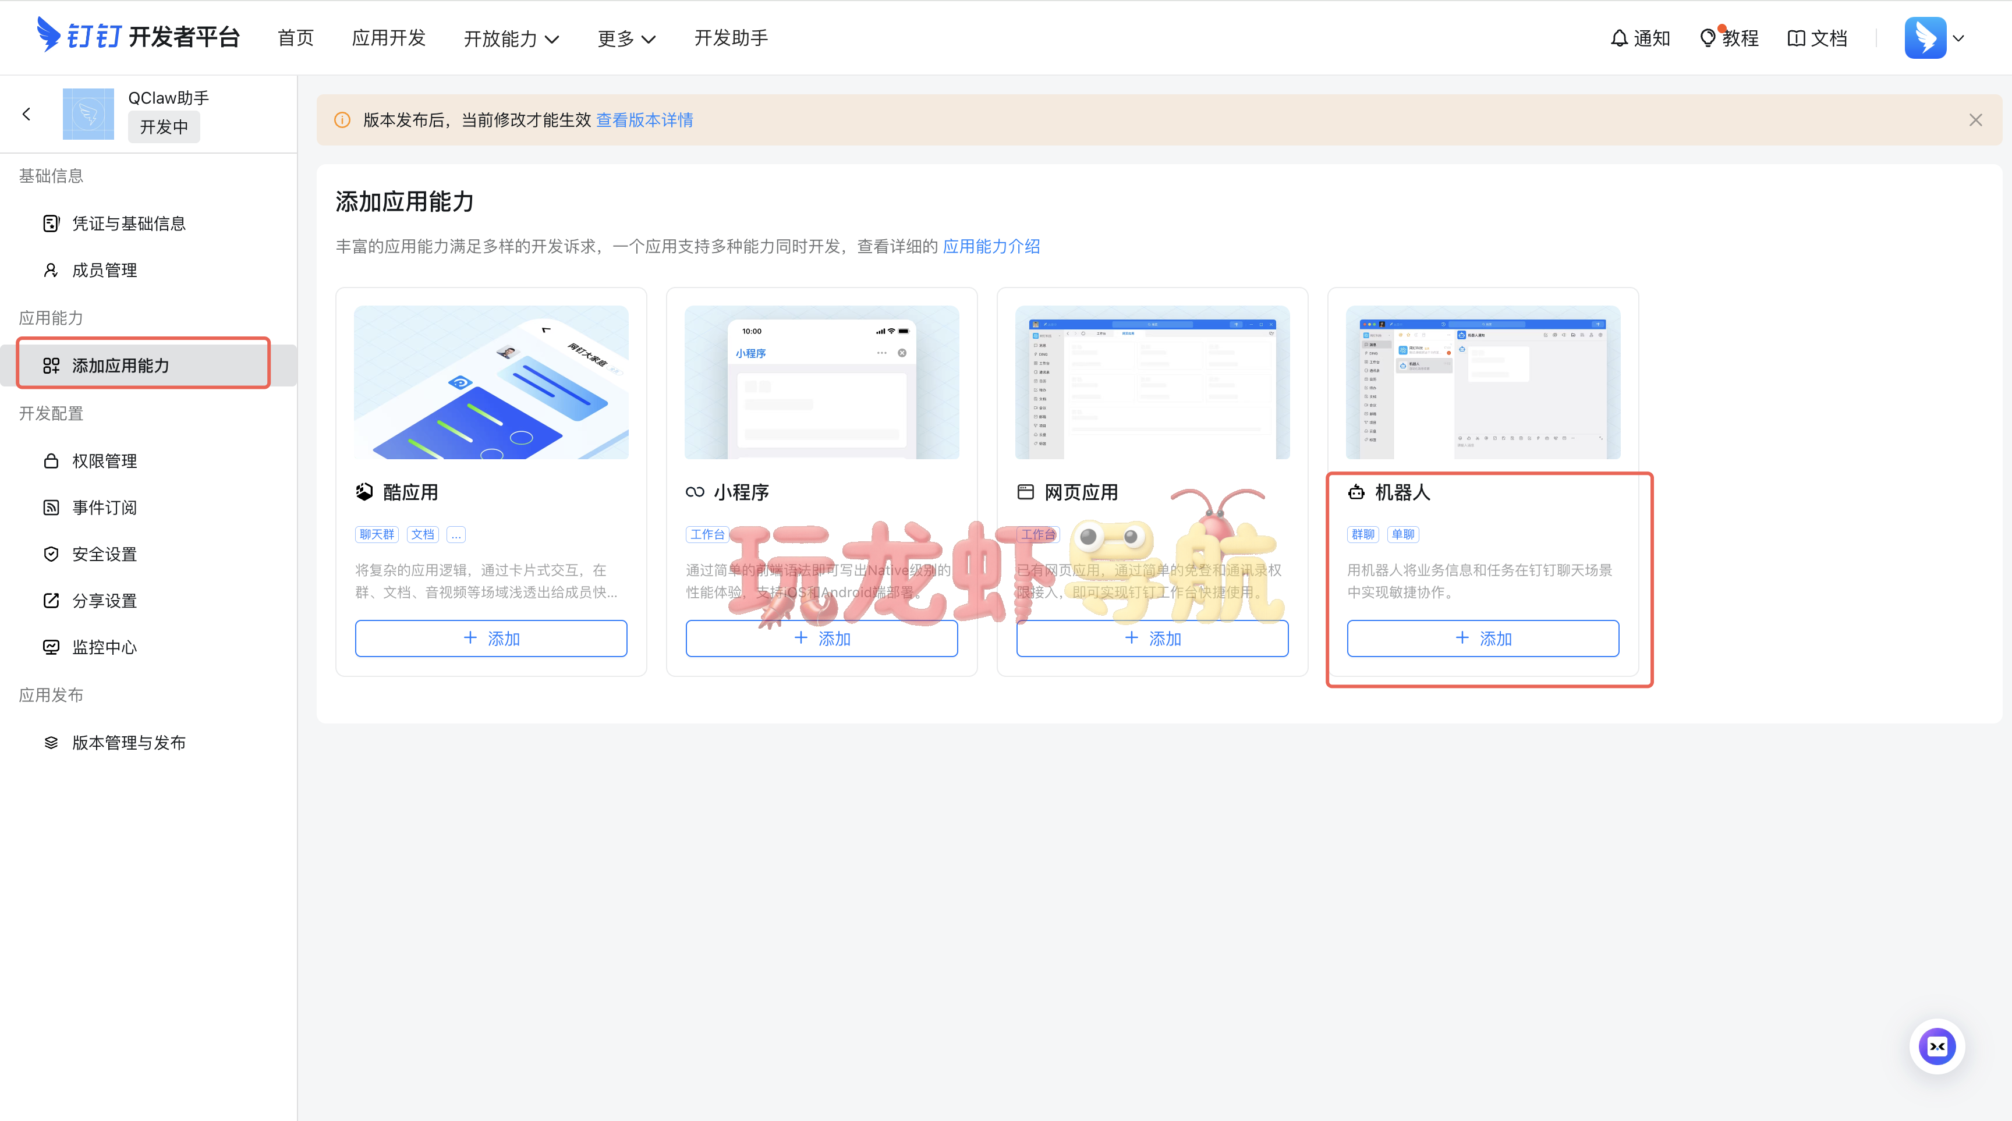Open 开发助手 in top navigation

point(731,37)
